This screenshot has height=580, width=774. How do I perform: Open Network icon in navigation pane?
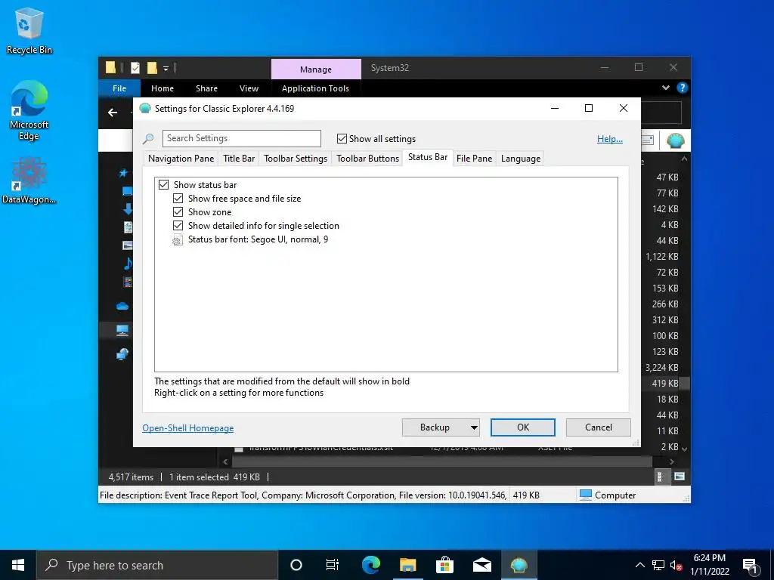tap(122, 353)
